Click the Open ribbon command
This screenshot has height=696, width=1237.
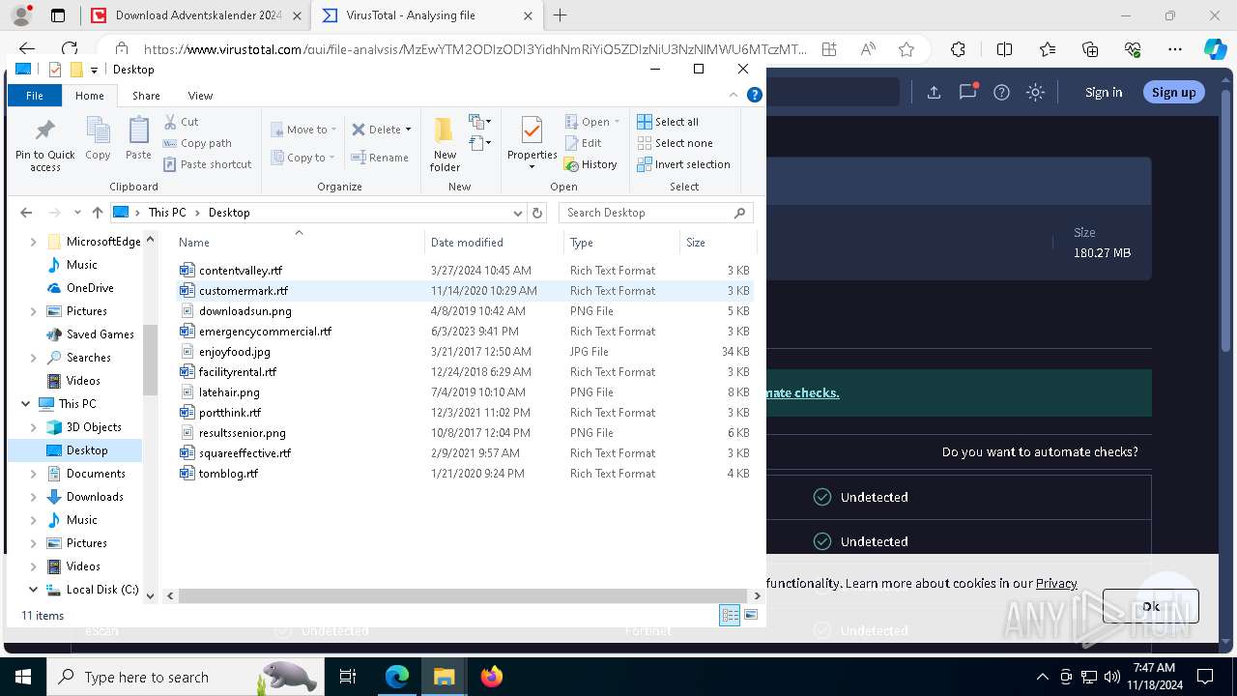591,122
